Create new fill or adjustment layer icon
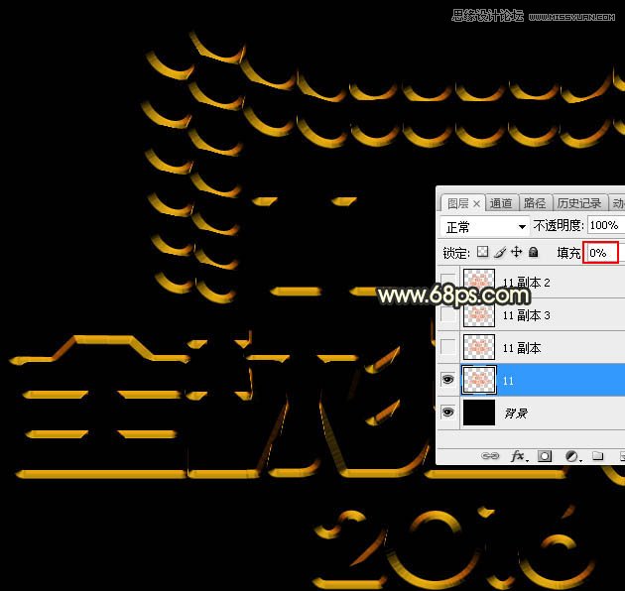Image resolution: width=625 pixels, height=591 pixels. click(572, 456)
